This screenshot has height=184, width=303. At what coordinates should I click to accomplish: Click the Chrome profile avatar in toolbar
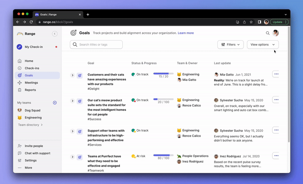click(266, 22)
